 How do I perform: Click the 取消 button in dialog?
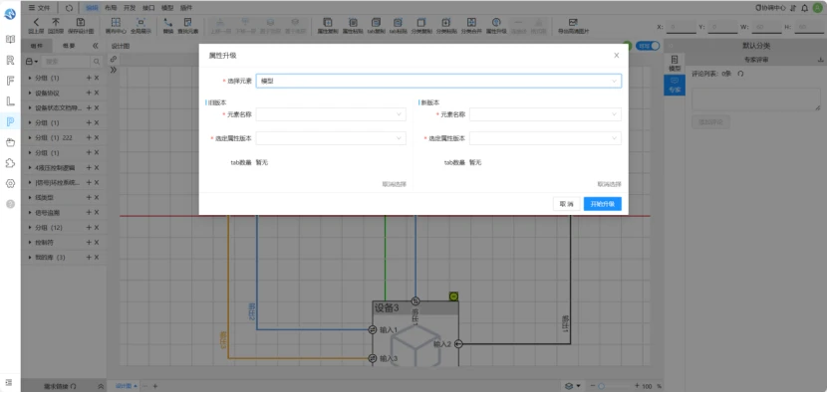[567, 204]
